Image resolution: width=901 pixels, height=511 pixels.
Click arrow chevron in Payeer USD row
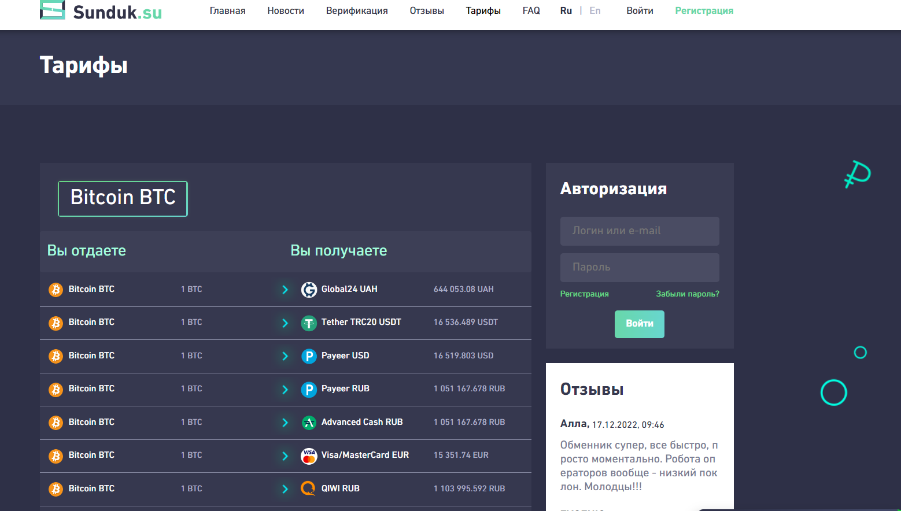point(285,356)
